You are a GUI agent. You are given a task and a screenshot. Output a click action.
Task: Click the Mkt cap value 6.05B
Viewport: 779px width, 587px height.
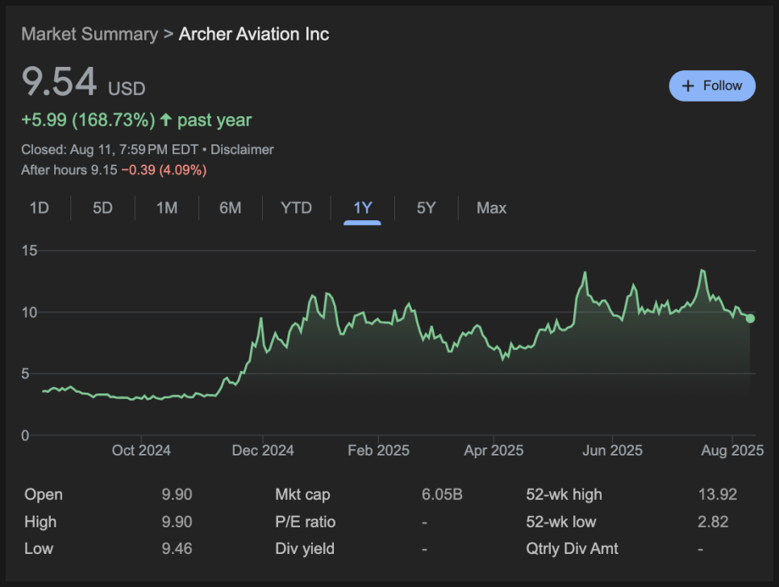point(442,494)
